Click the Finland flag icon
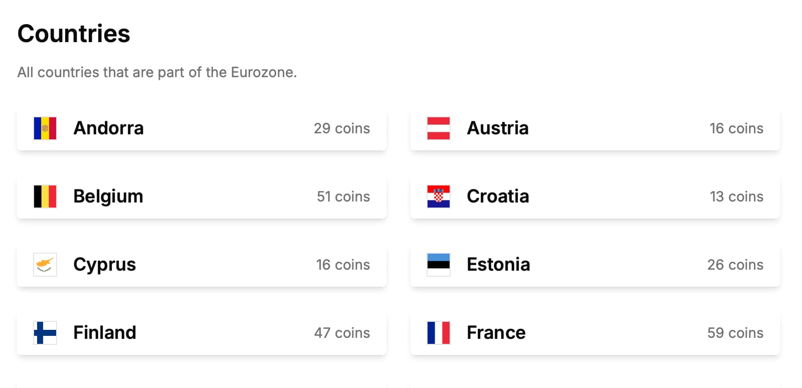Image resolution: width=802 pixels, height=388 pixels. click(45, 332)
